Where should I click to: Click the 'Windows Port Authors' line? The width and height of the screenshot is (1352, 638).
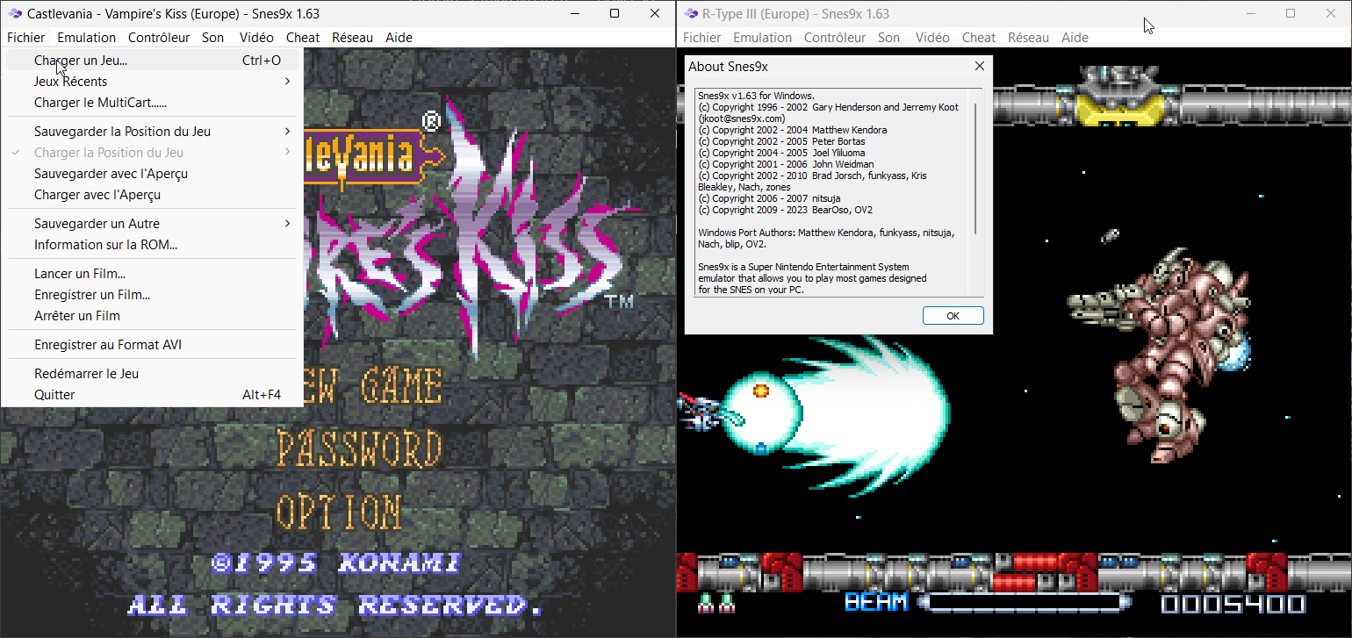825,233
